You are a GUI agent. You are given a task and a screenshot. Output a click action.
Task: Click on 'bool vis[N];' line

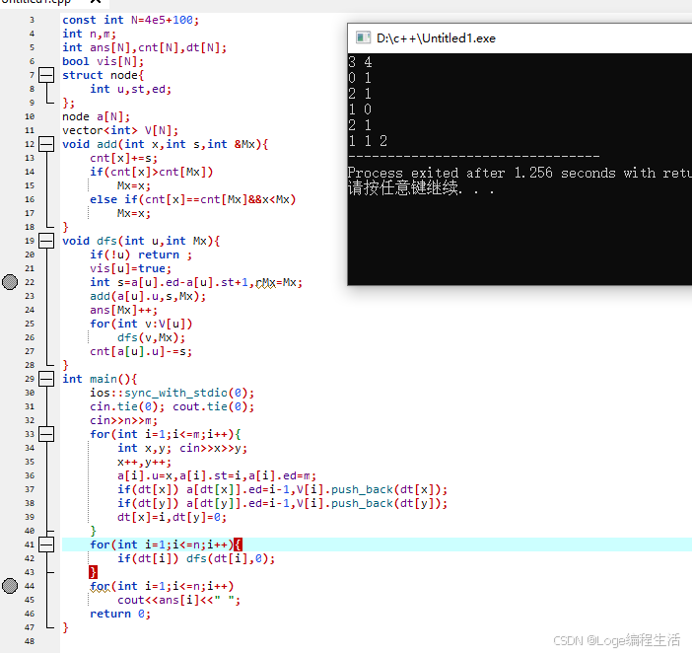103,61
